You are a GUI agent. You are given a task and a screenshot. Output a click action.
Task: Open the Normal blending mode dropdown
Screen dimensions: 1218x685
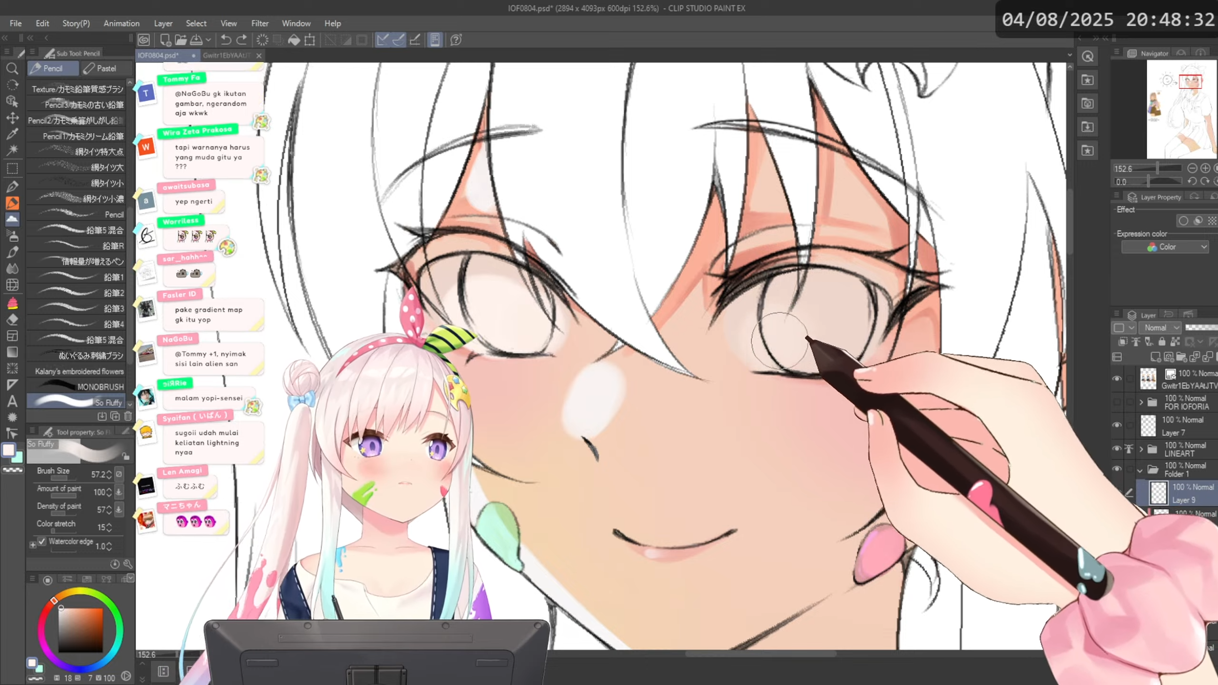click(x=1161, y=328)
